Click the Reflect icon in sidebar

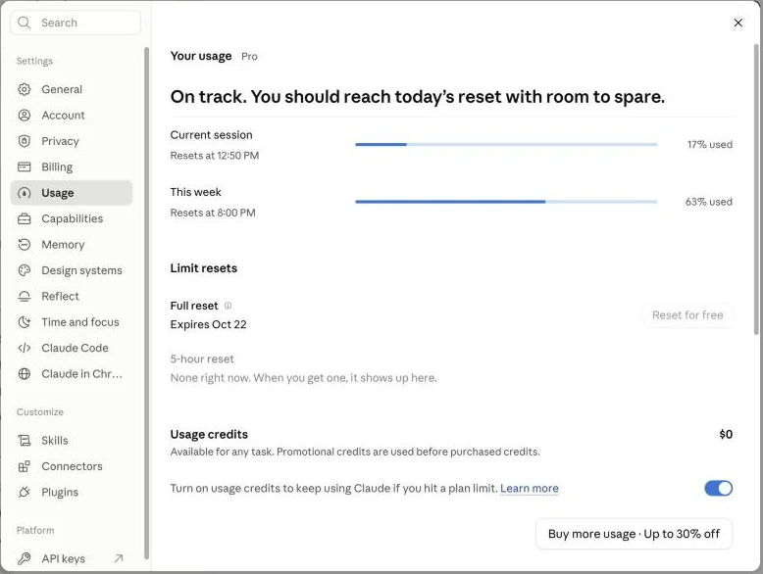click(x=25, y=296)
